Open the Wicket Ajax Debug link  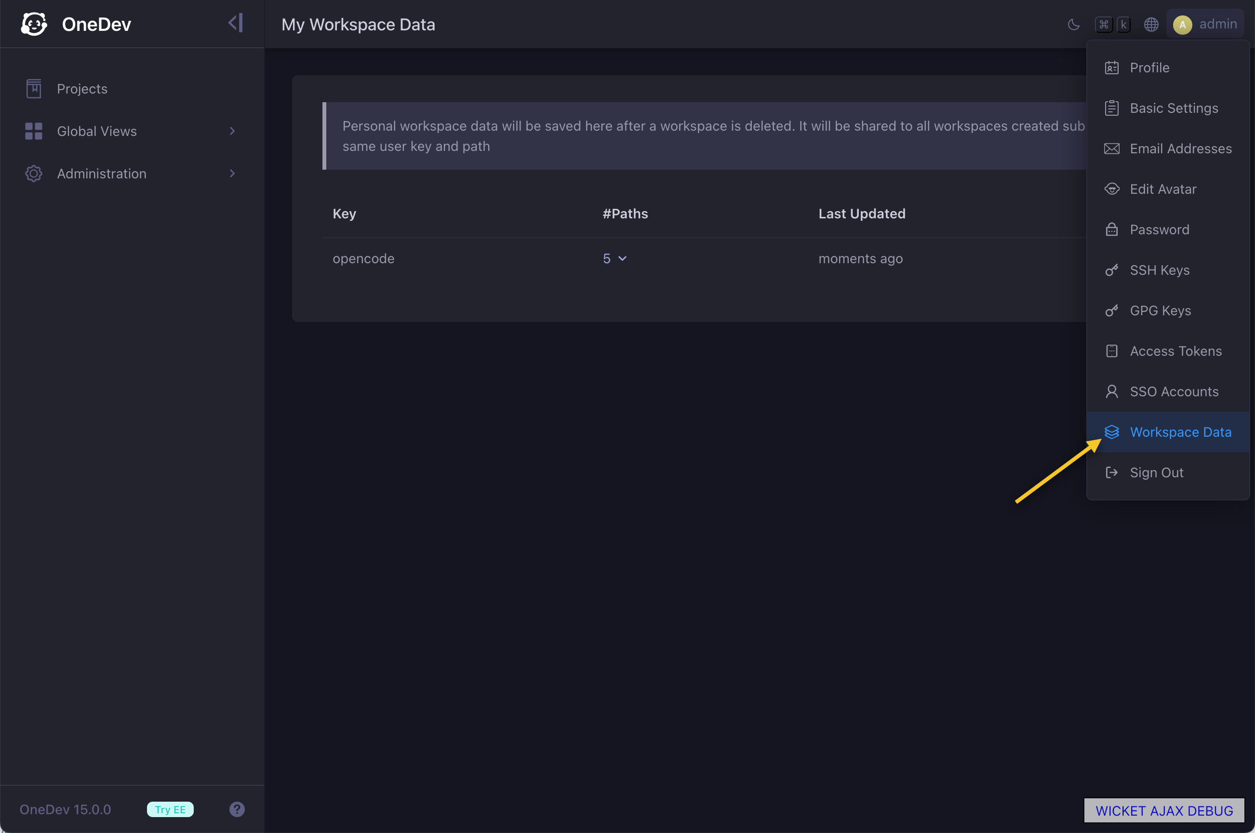(1163, 810)
